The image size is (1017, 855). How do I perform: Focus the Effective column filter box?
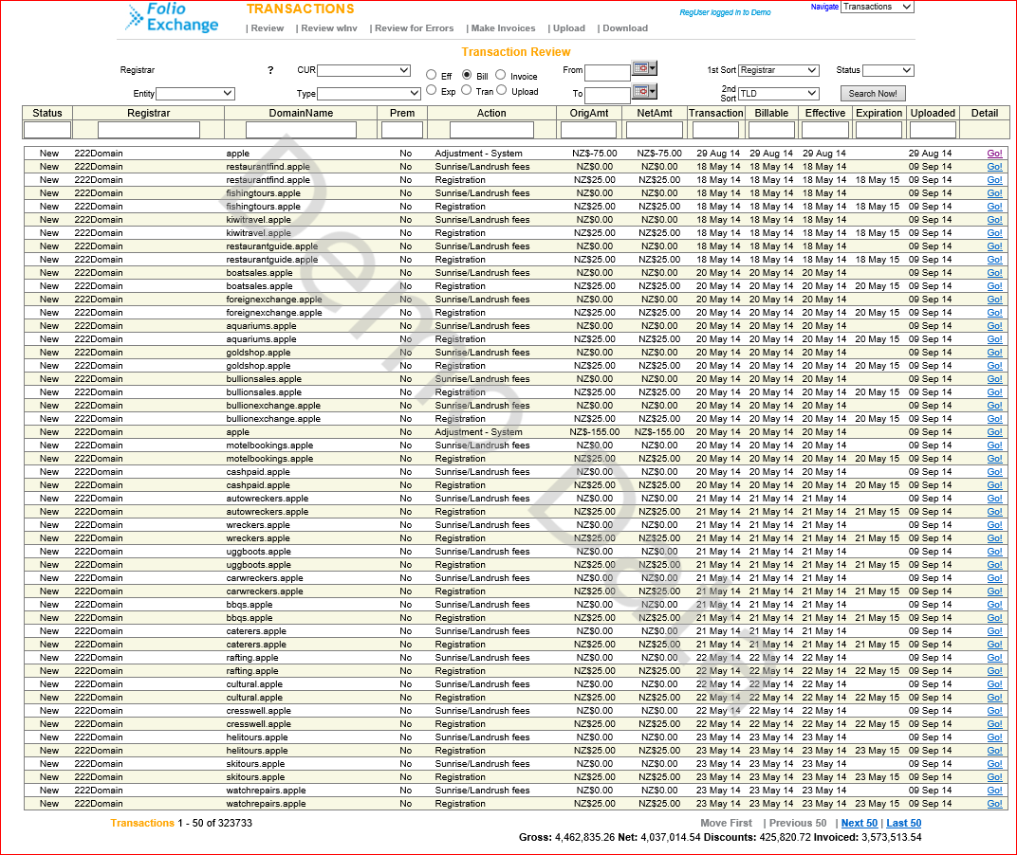coord(825,130)
